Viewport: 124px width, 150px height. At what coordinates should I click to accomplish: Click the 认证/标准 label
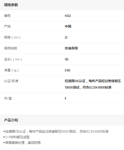tap(11, 81)
